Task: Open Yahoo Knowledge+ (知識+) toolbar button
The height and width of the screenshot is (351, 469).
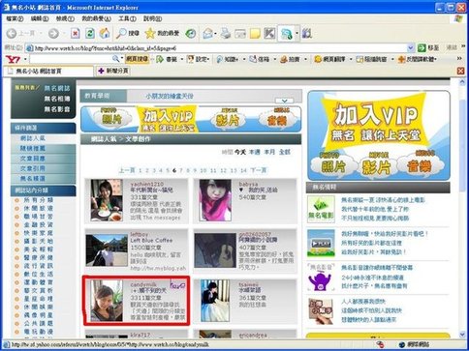Action: click(x=228, y=59)
